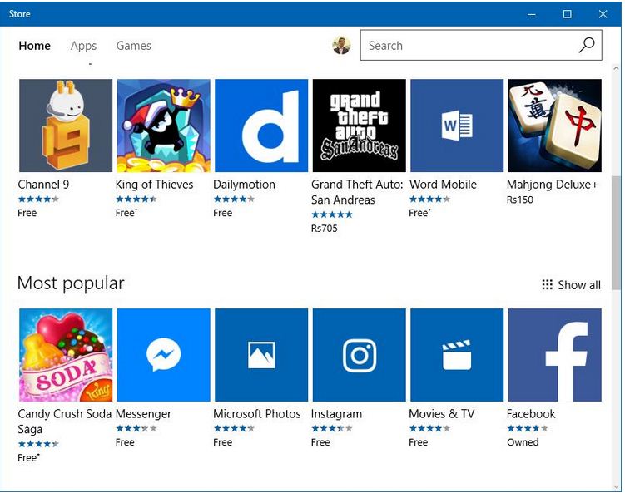Switch to the Home tab
Image resolution: width=625 pixels, height=493 pixels.
point(35,46)
